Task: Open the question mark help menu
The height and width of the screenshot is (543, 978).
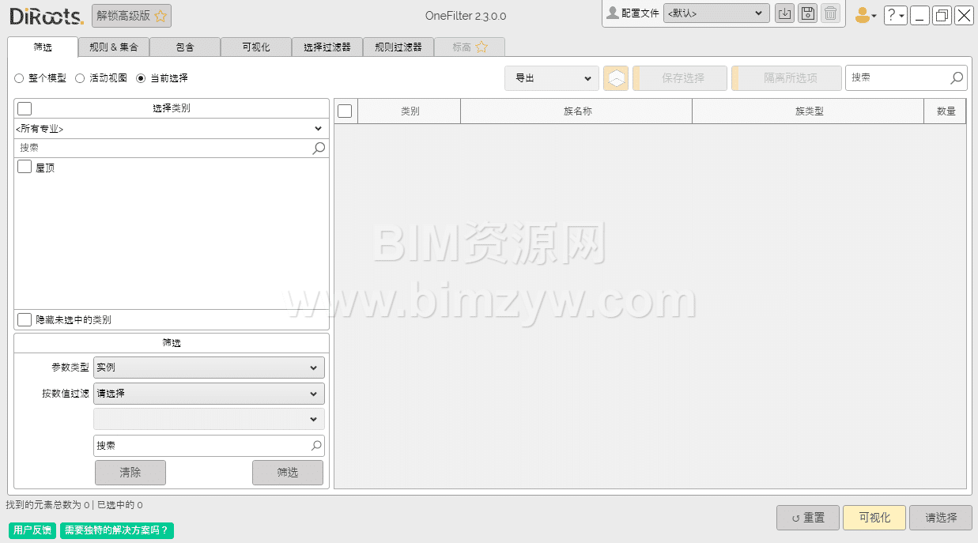Action: pos(895,15)
